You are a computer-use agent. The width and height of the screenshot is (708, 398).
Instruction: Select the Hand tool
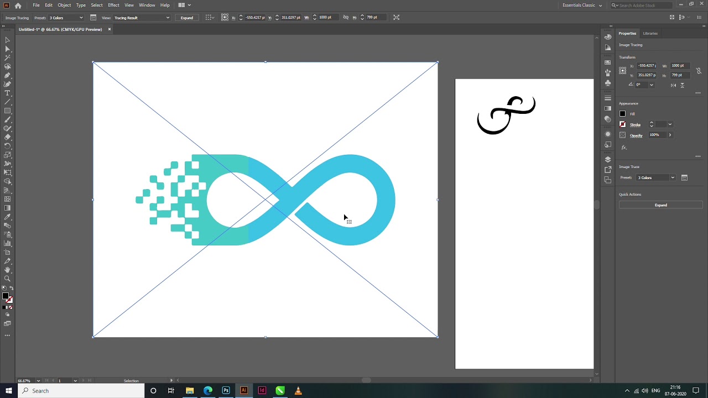(7, 270)
